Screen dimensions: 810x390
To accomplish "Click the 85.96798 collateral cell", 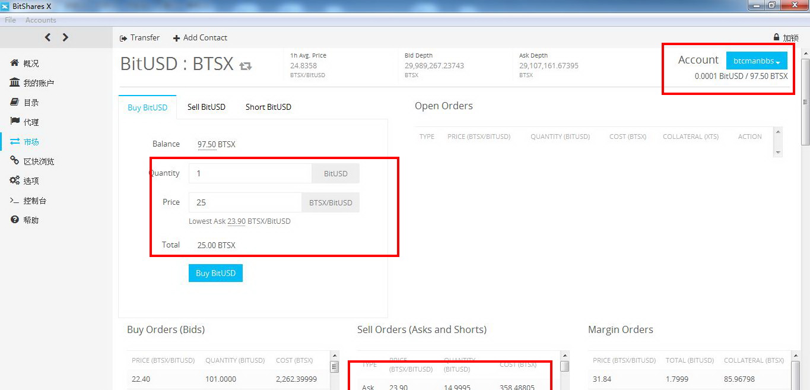I will 741,379.
